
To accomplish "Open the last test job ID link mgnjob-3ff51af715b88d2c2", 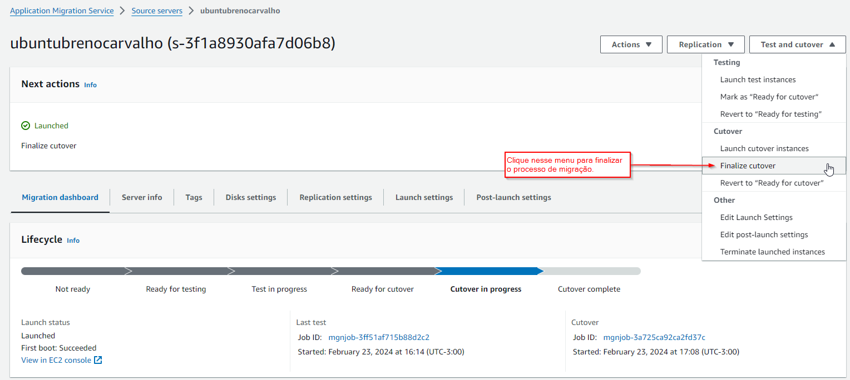I will coord(379,337).
